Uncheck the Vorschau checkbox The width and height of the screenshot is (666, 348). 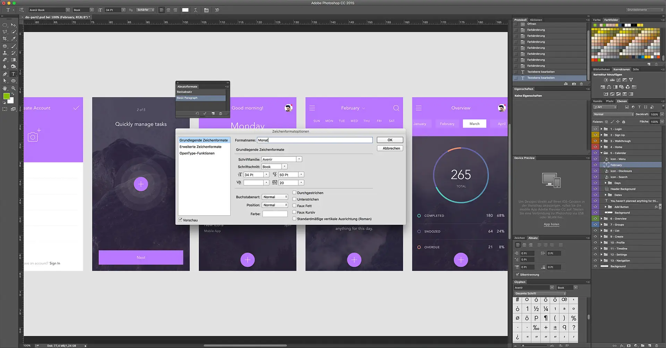(x=180, y=220)
